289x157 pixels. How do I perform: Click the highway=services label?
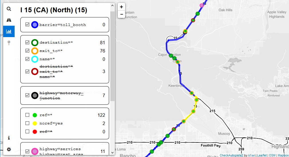tap(60, 149)
